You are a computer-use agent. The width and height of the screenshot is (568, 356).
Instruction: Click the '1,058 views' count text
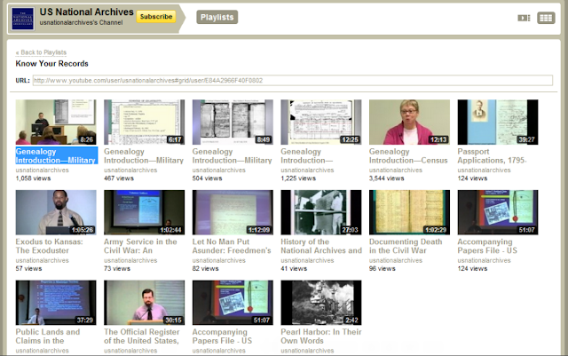33,178
